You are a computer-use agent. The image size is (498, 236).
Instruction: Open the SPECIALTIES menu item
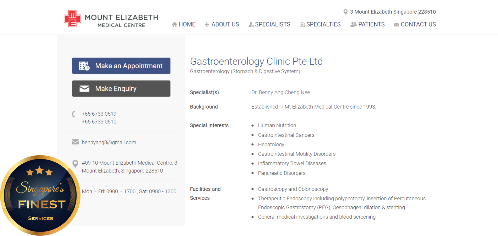[323, 24]
